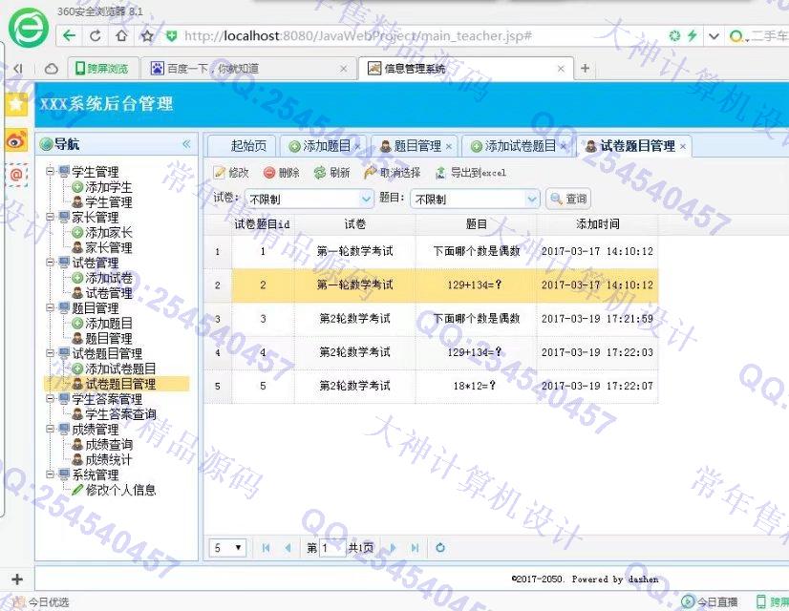Collapse the 学生管理 tree node

click(x=50, y=171)
